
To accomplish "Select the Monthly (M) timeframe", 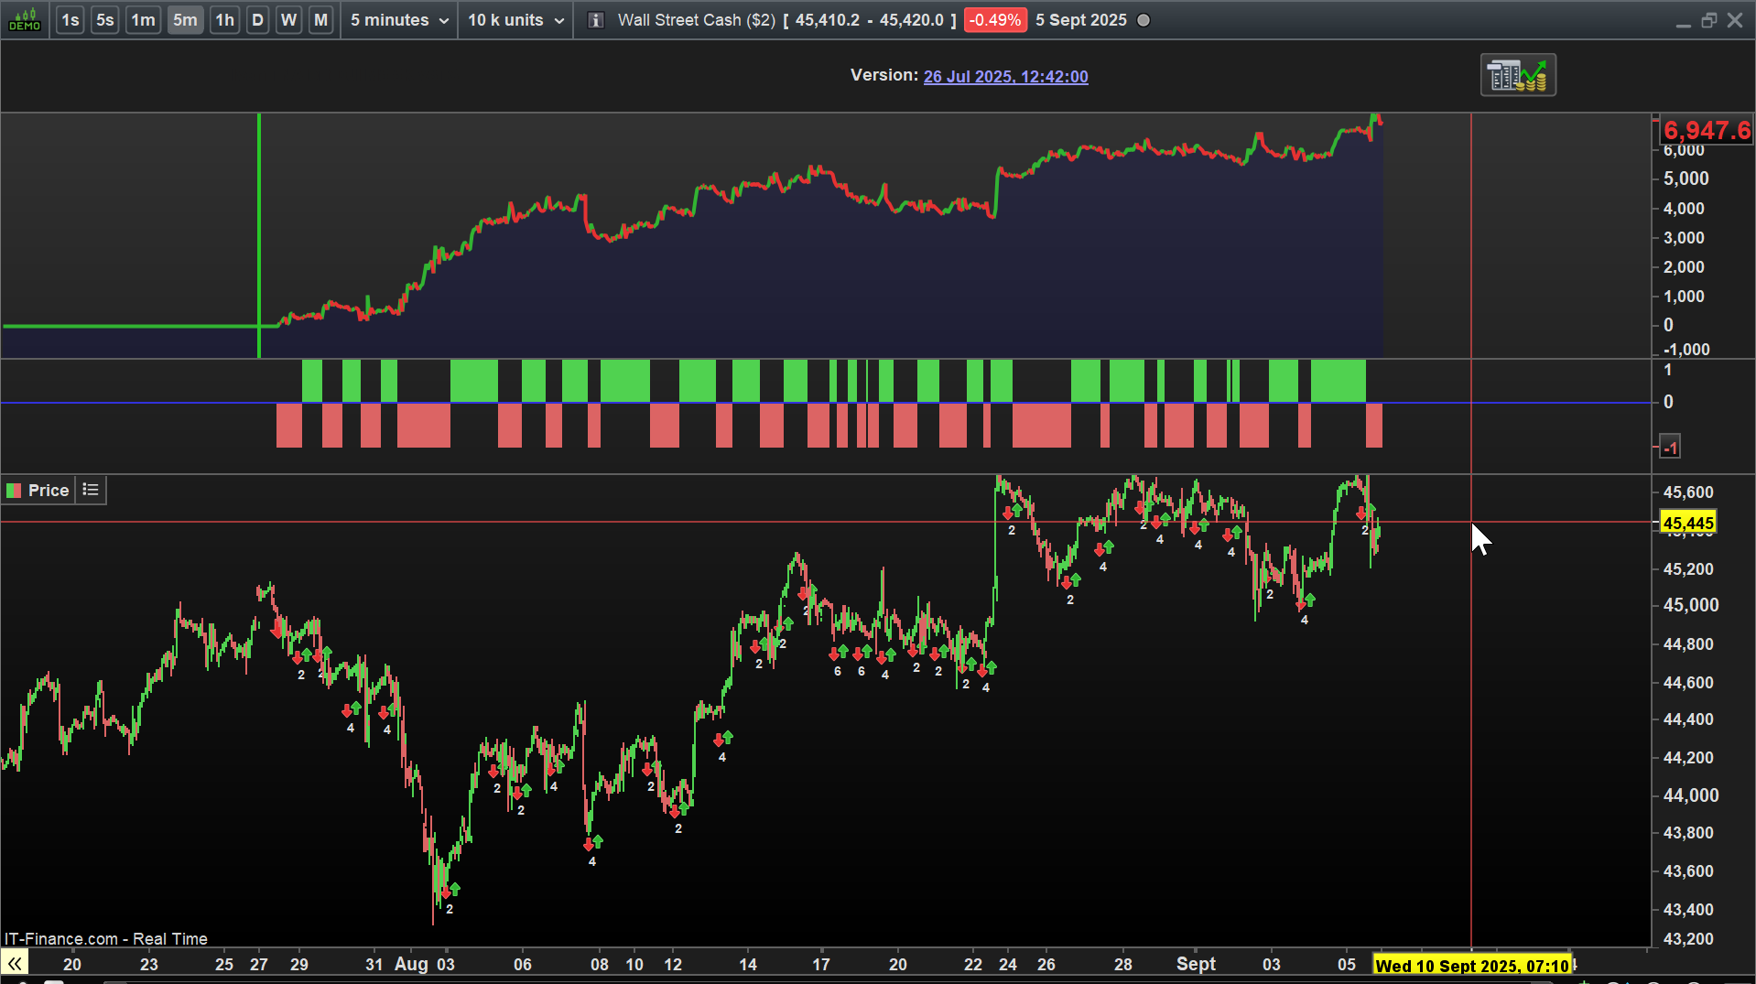I will pyautogui.click(x=320, y=20).
